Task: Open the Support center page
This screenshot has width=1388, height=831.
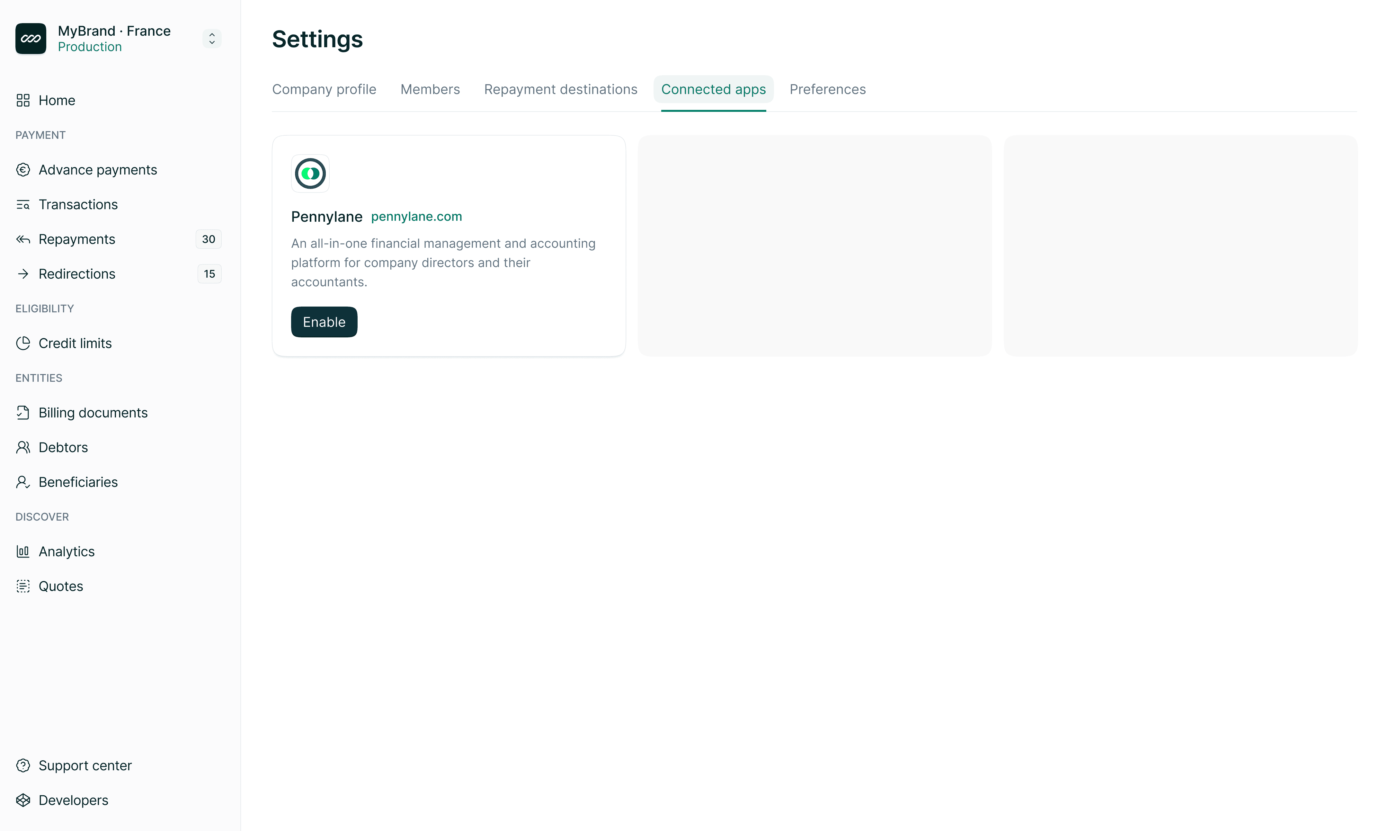Action: coord(85,765)
